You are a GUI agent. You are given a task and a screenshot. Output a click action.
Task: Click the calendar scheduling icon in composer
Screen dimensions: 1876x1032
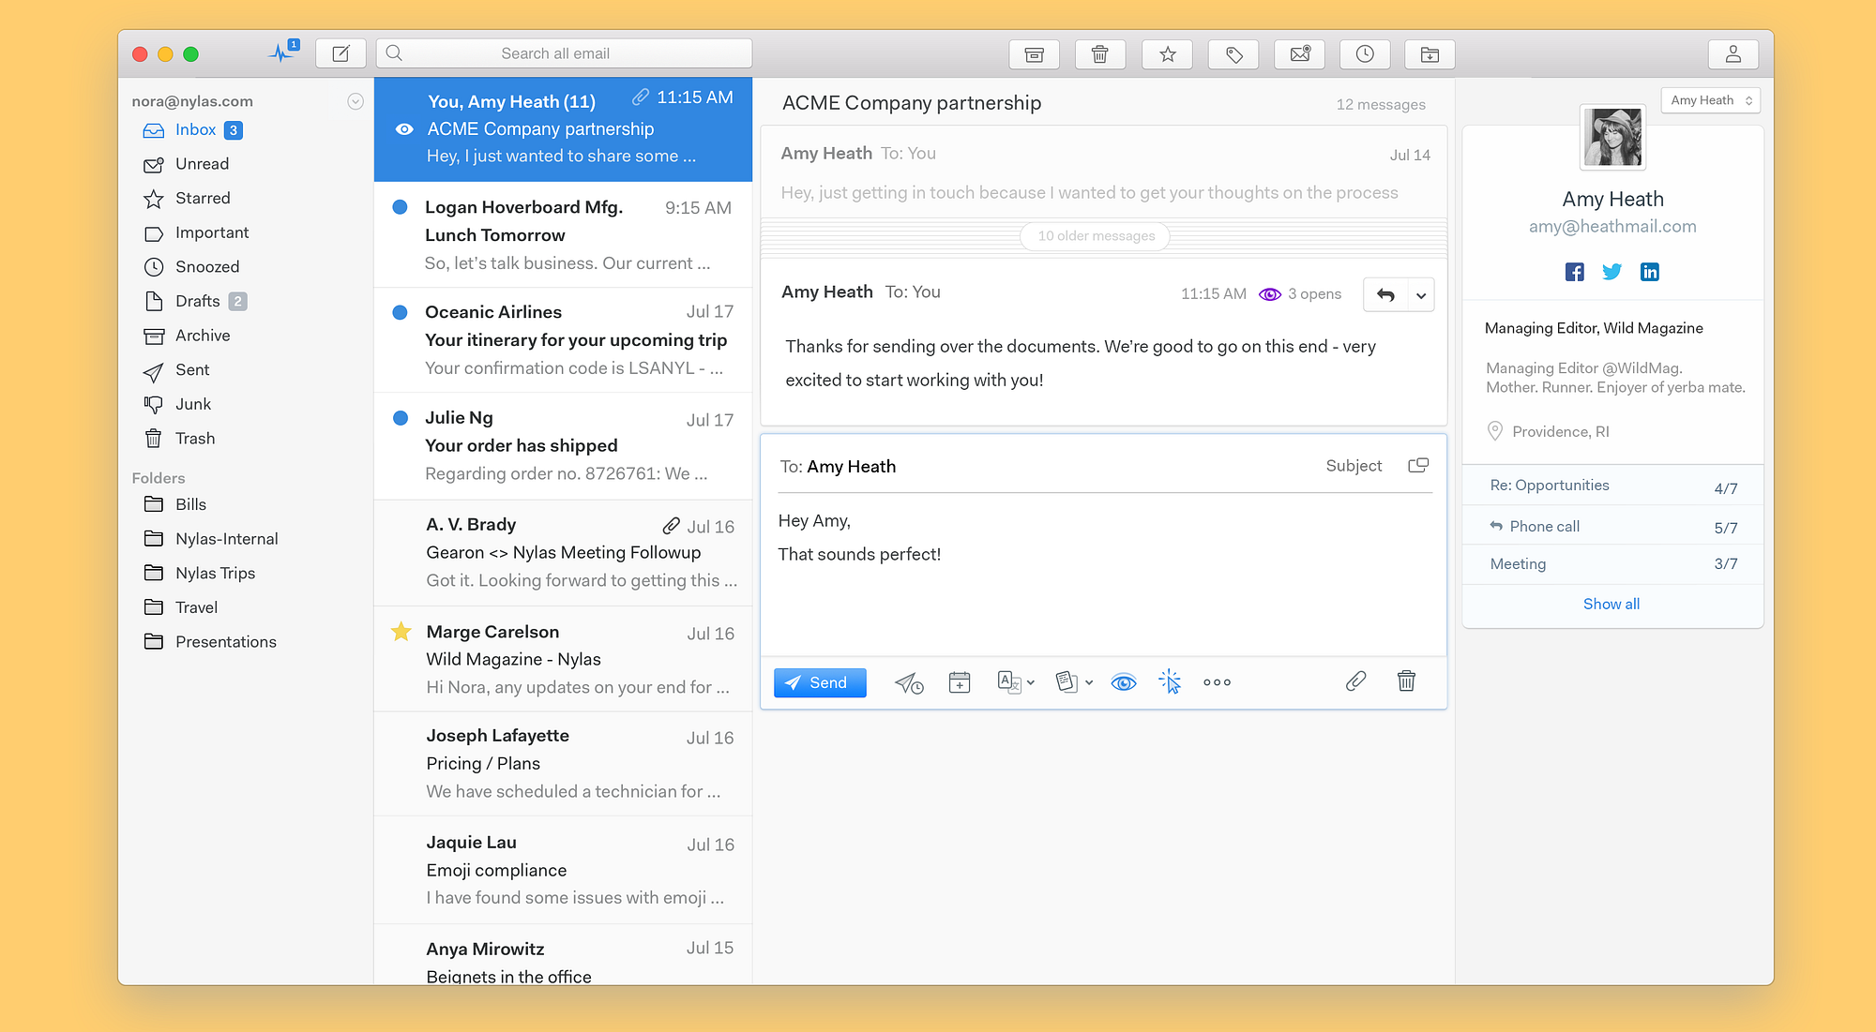[959, 682]
